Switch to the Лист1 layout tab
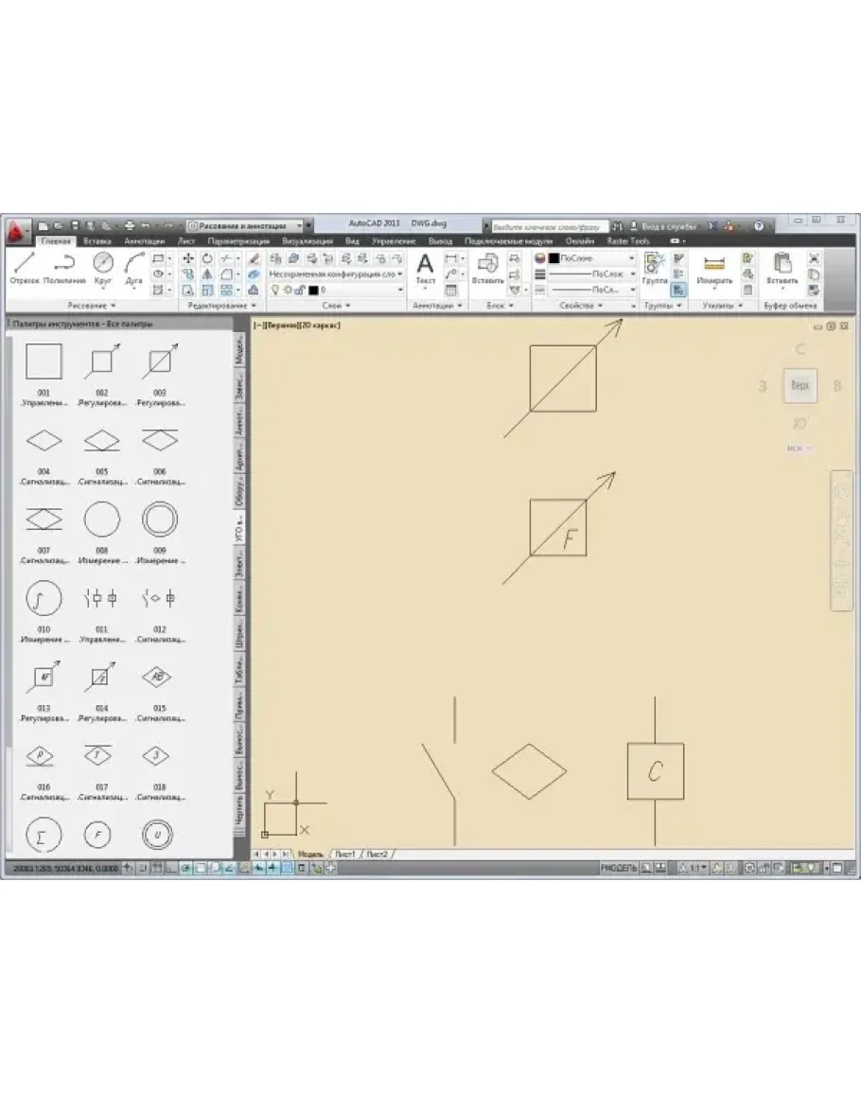Screen dimensions: 861x1093 tap(344, 854)
